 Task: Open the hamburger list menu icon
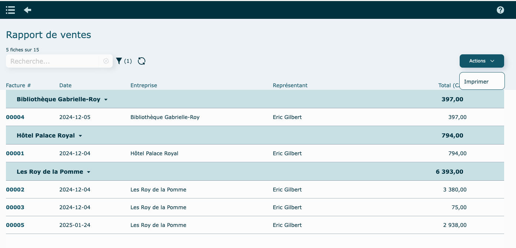10,10
